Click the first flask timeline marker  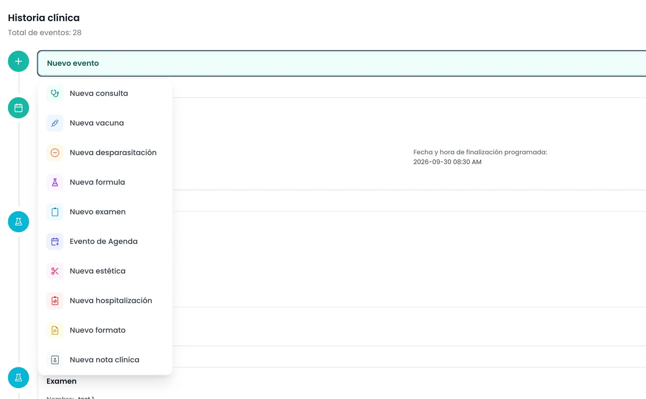pyautogui.click(x=19, y=221)
